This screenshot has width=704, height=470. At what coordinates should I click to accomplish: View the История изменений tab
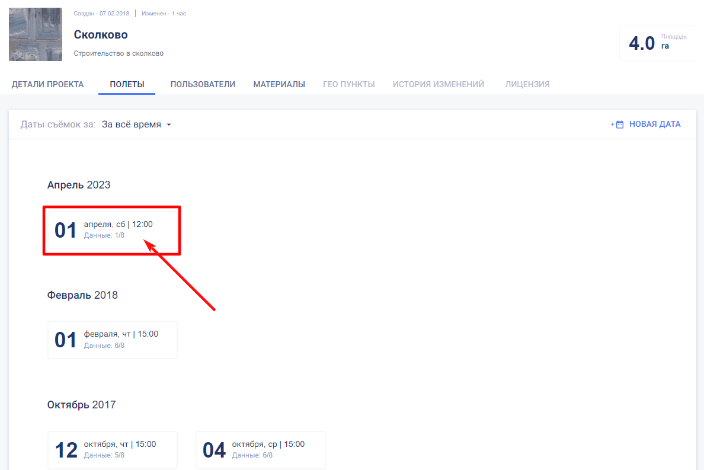click(438, 84)
